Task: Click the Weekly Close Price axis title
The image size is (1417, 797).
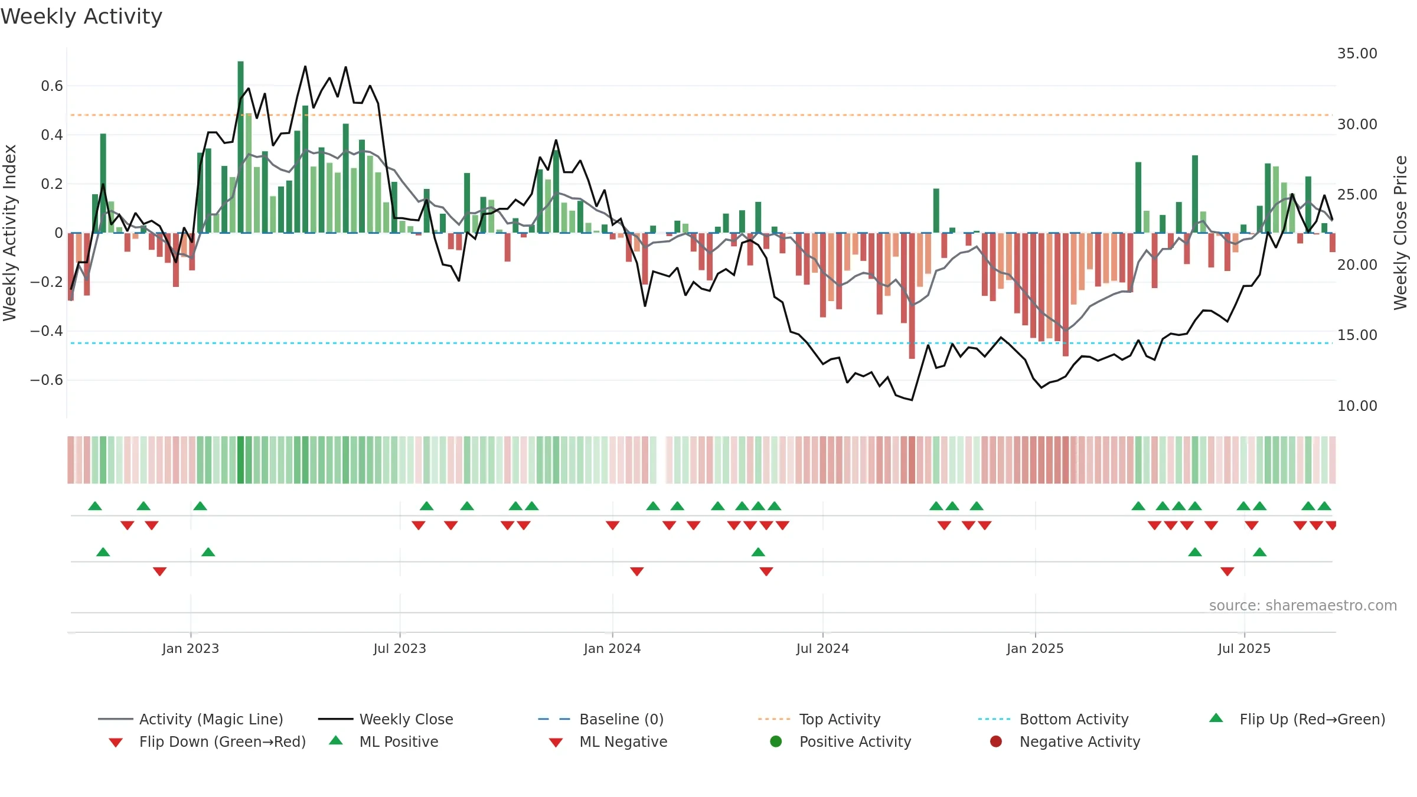Action: pos(1400,233)
